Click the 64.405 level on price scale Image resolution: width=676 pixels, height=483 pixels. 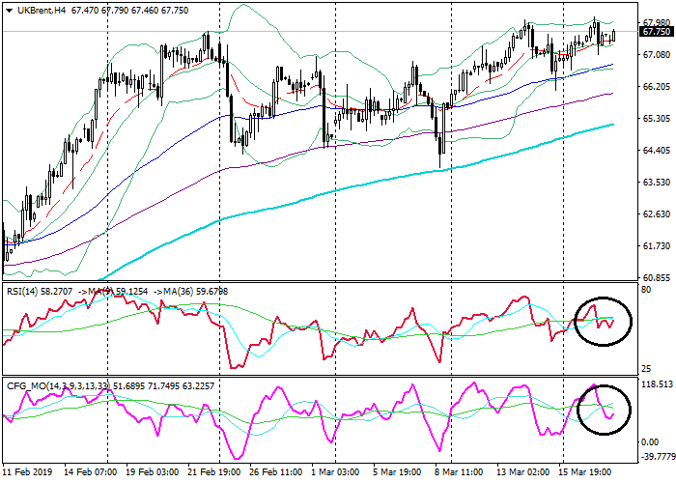point(657,151)
